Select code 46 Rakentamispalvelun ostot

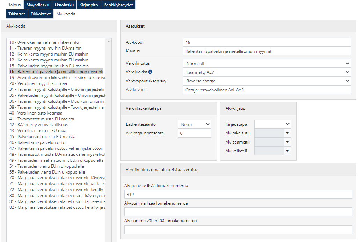pyautogui.click(x=38, y=142)
